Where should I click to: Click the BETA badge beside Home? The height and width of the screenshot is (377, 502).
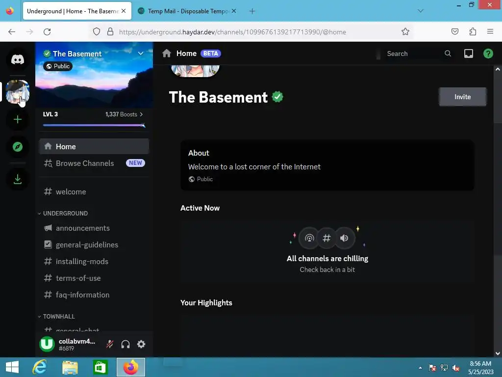(211, 54)
